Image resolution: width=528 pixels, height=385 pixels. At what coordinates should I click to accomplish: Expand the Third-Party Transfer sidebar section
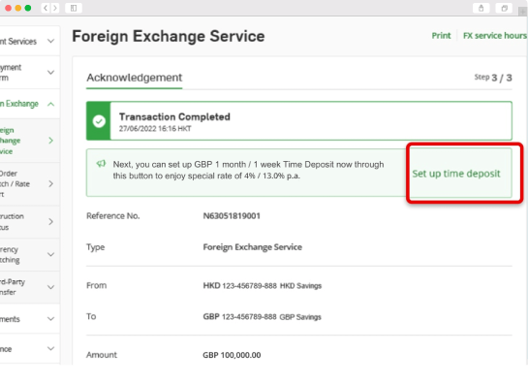pos(50,287)
